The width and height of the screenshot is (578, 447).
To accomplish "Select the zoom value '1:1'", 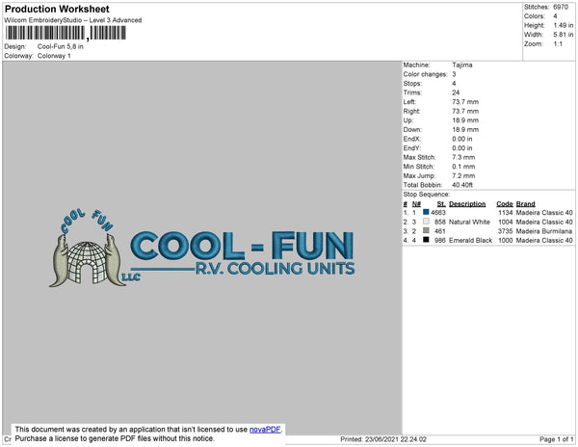I will click(558, 44).
